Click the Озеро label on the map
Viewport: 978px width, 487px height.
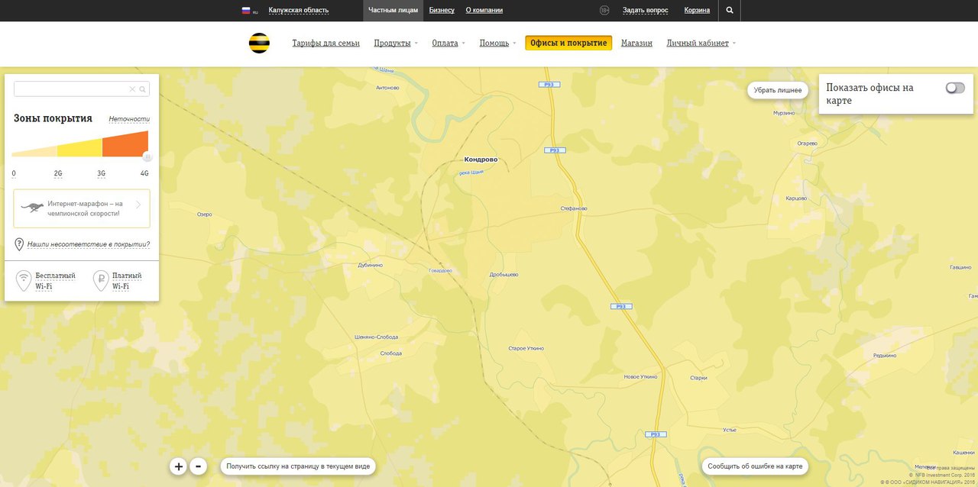(204, 214)
